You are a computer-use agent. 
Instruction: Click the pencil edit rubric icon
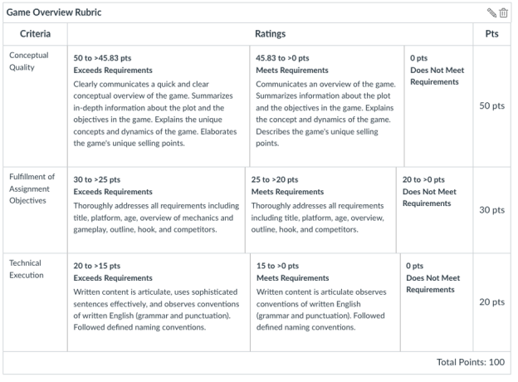491,13
